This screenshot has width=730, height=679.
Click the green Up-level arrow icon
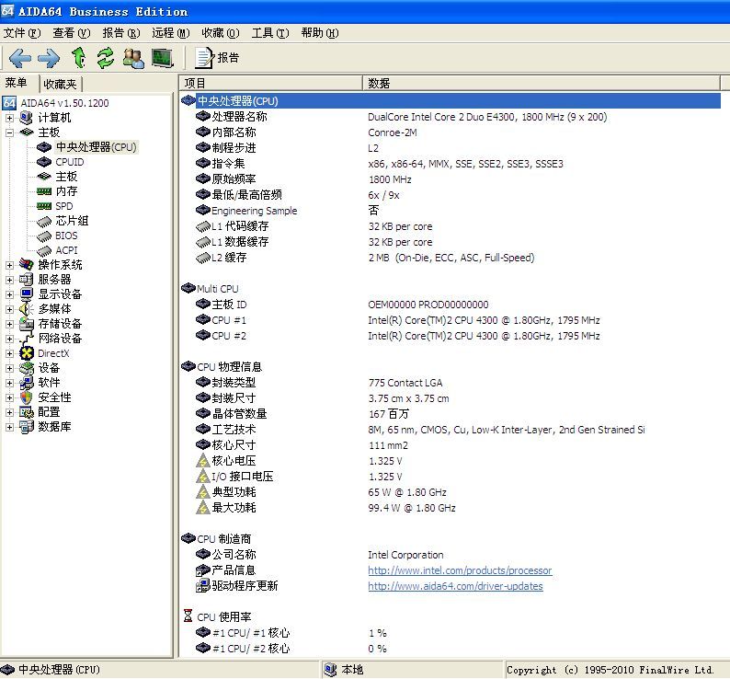(x=79, y=58)
